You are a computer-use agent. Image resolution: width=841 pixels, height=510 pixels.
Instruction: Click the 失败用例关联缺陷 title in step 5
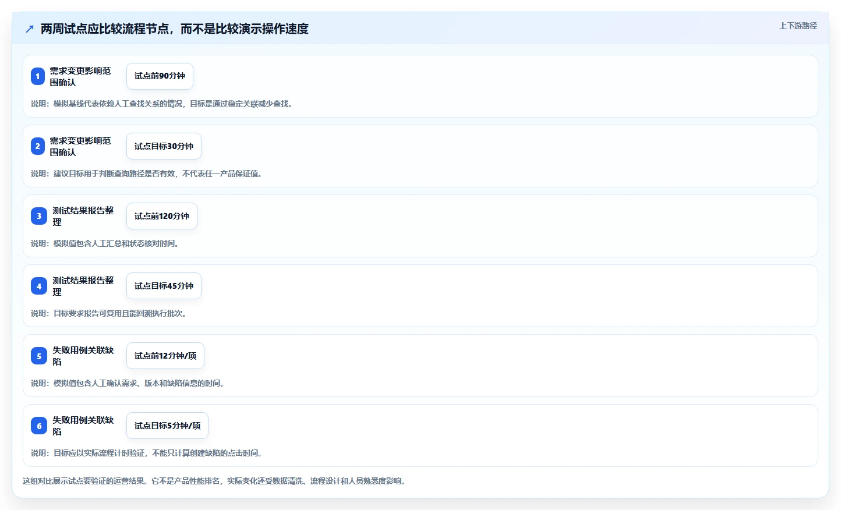point(83,356)
